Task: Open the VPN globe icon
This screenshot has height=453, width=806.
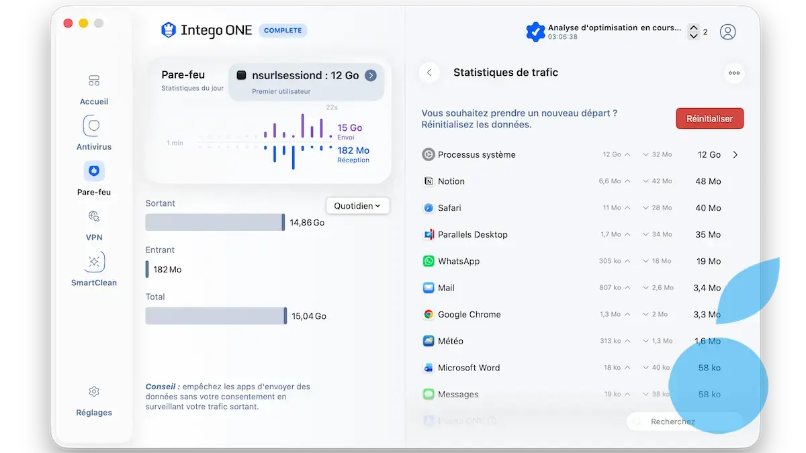Action: [x=94, y=216]
